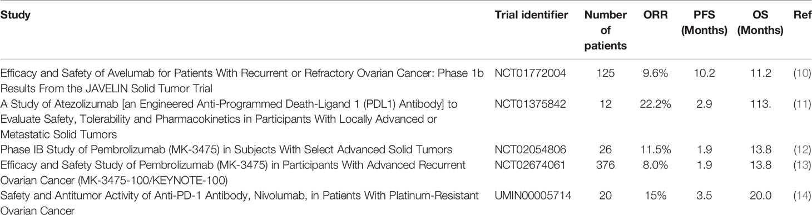Open reference link (14)
This screenshot has height=215, width=812.
coord(800,196)
